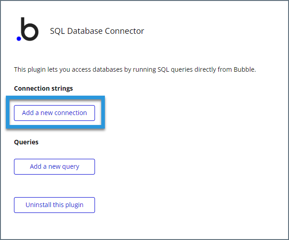Screen dimensions: 289x240
Task: Click the word Bubble in the description
Action: pyautogui.click(x=244, y=69)
